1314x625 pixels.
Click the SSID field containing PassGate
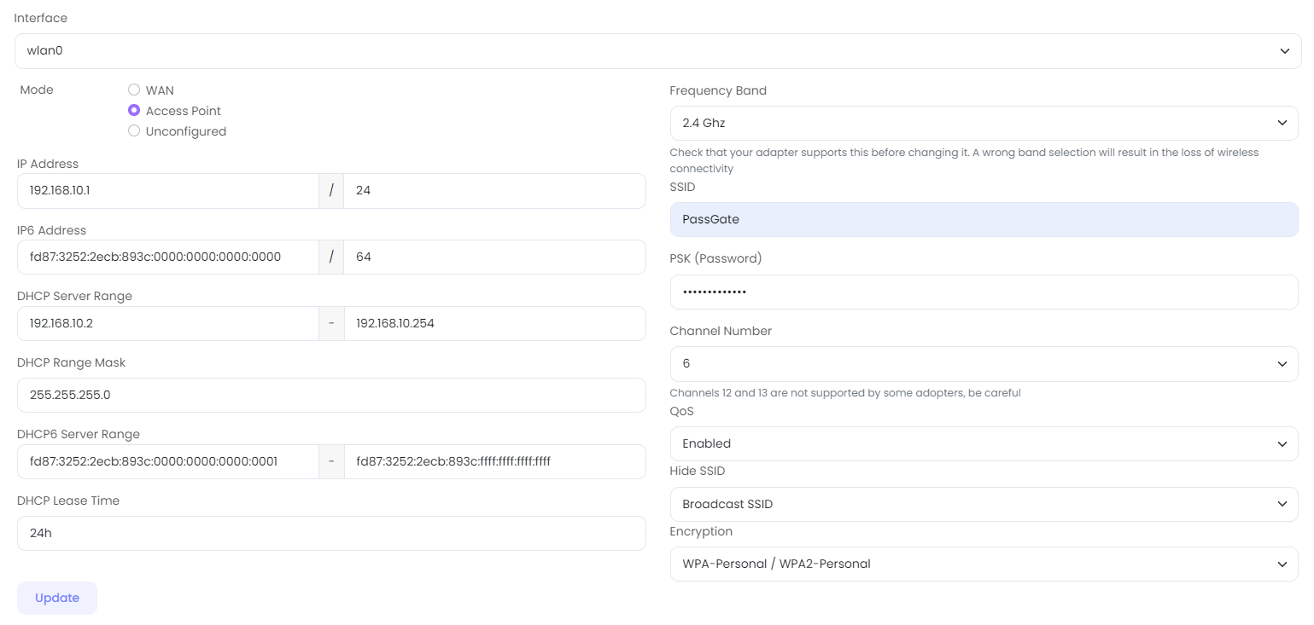coord(984,219)
